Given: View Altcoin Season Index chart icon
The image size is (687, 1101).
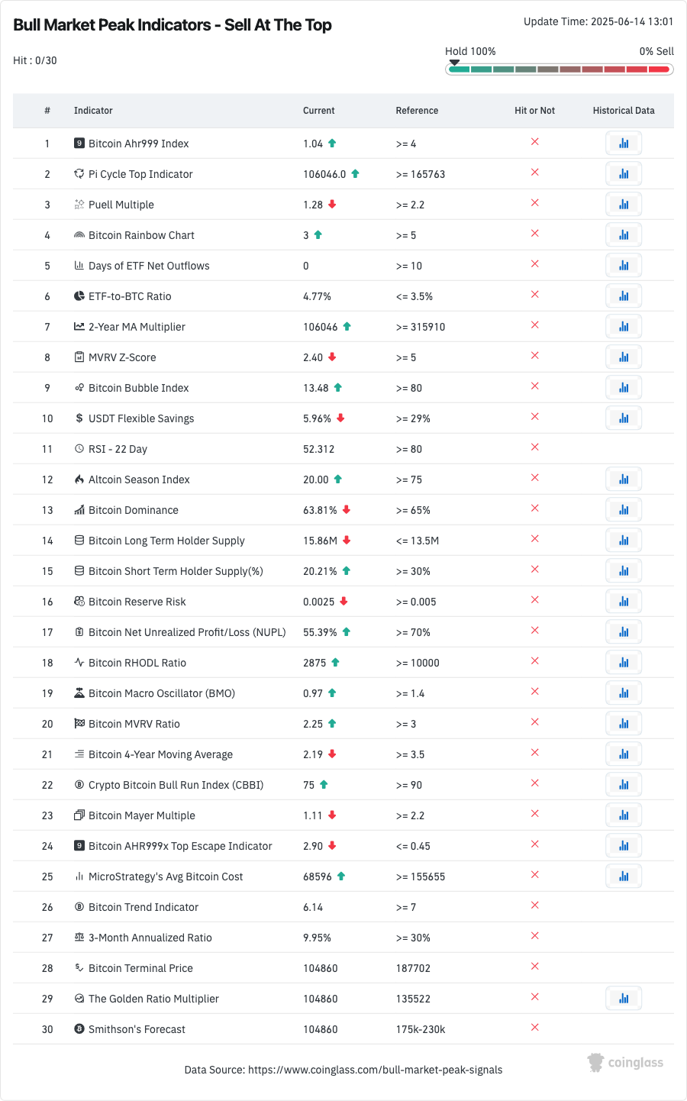Looking at the screenshot, I should pyautogui.click(x=624, y=479).
